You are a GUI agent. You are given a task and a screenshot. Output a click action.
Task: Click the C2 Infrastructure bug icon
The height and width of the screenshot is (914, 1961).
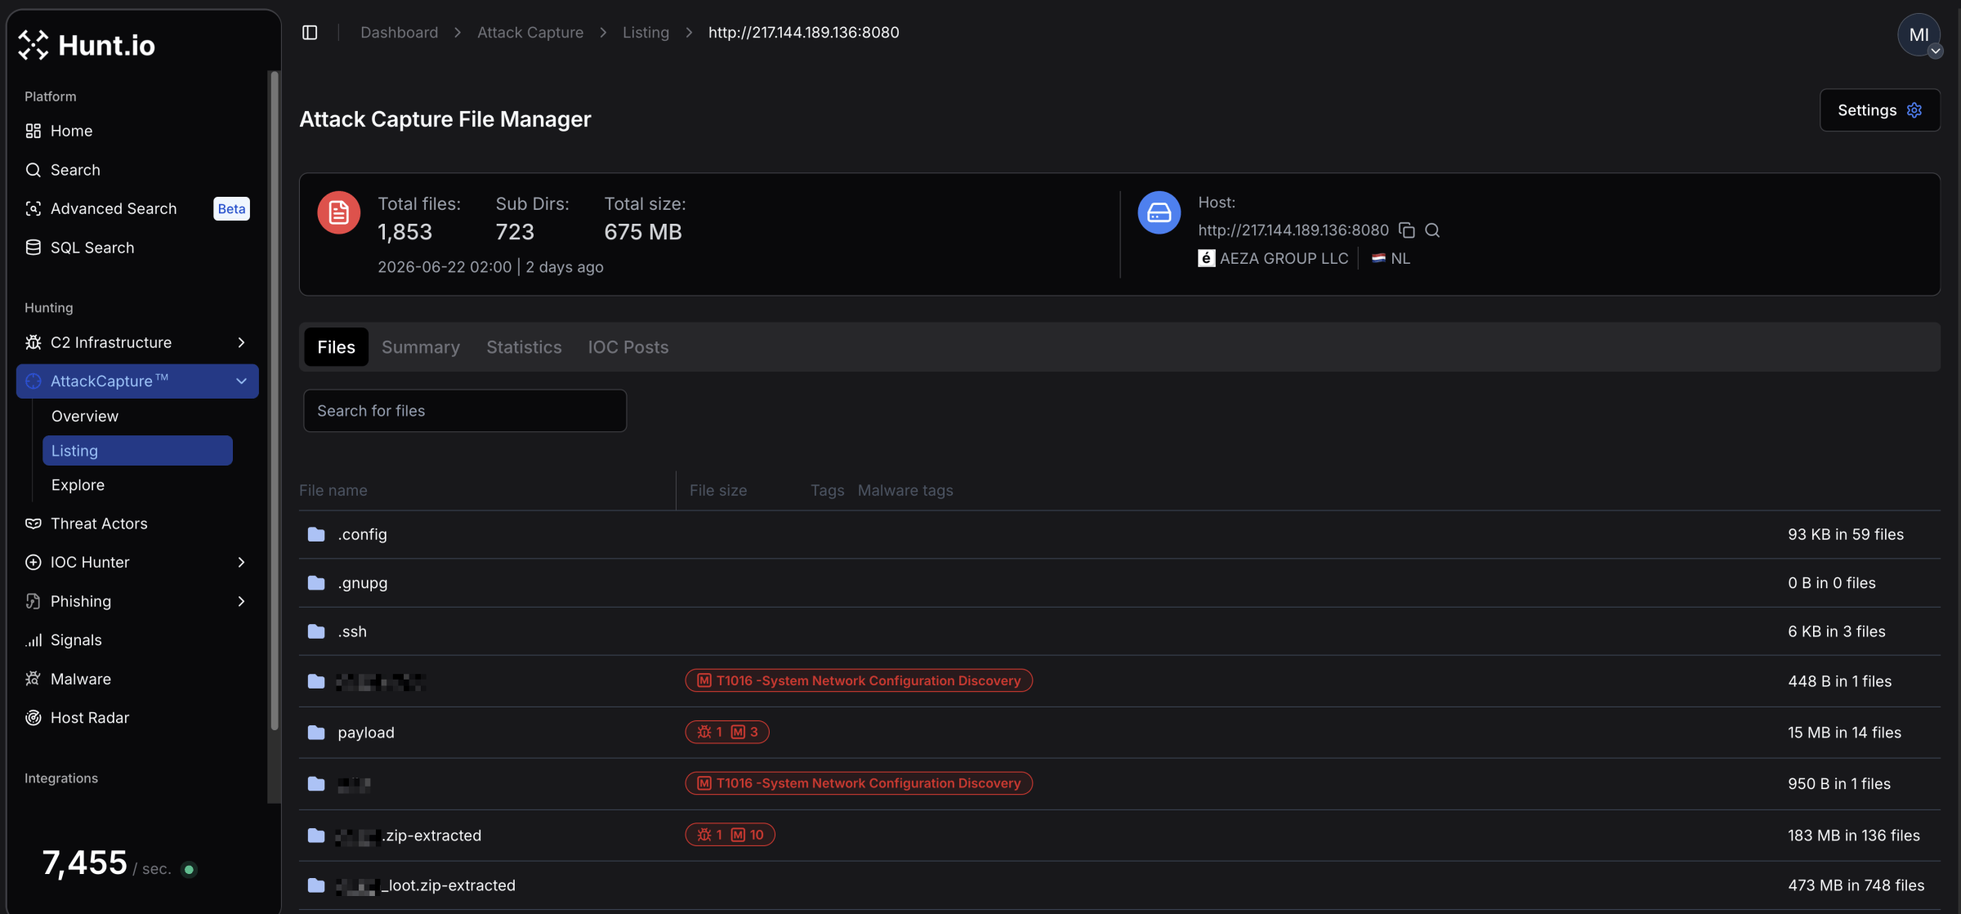coord(33,342)
